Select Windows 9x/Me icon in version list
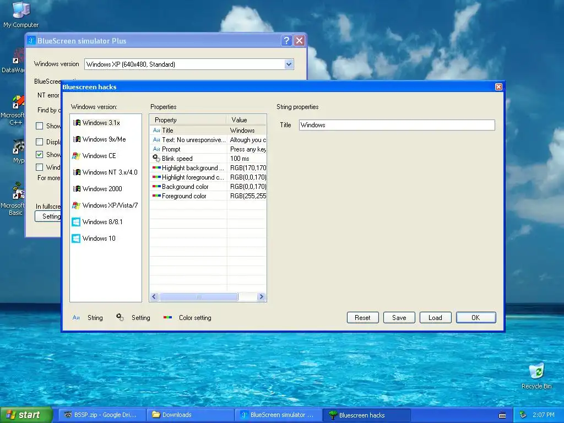564x423 pixels. (x=77, y=139)
